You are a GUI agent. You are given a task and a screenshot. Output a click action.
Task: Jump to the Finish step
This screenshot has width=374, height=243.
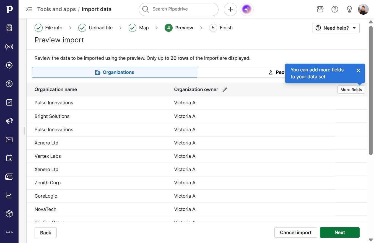coord(221,28)
